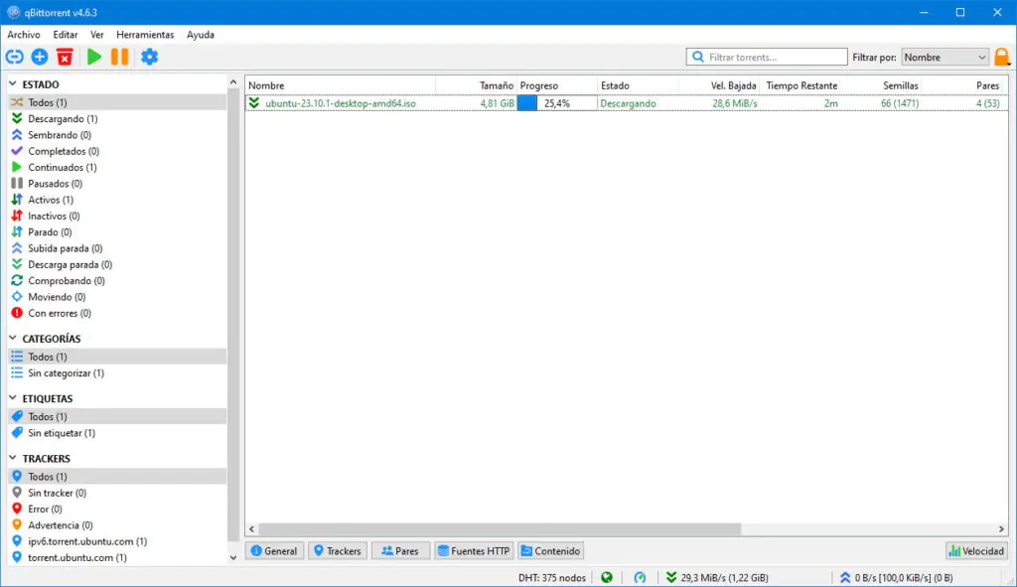Screen dimensions: 1017x587
Task: Collapse the TRACKERS section
Action: [x=14, y=459]
